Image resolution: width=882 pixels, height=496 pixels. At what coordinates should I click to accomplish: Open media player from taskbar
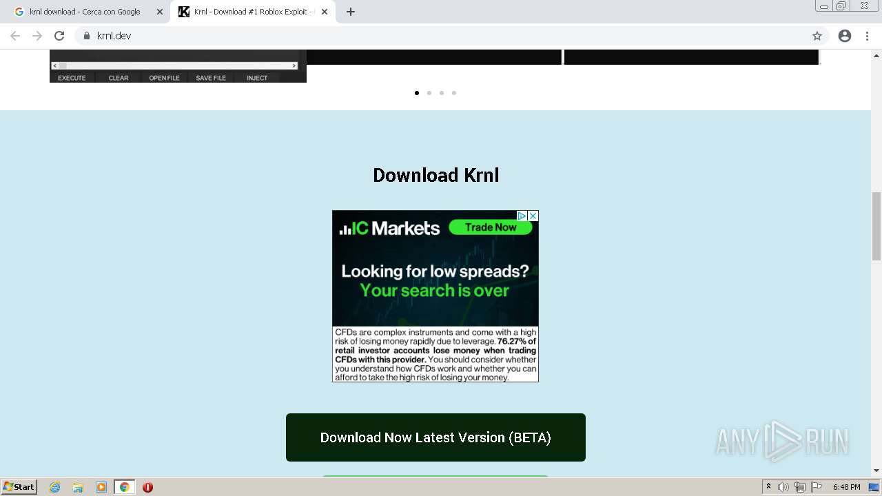tap(101, 487)
